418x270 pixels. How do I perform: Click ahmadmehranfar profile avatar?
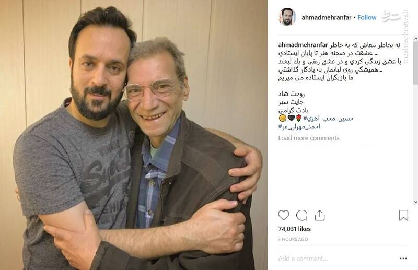[x=287, y=17]
